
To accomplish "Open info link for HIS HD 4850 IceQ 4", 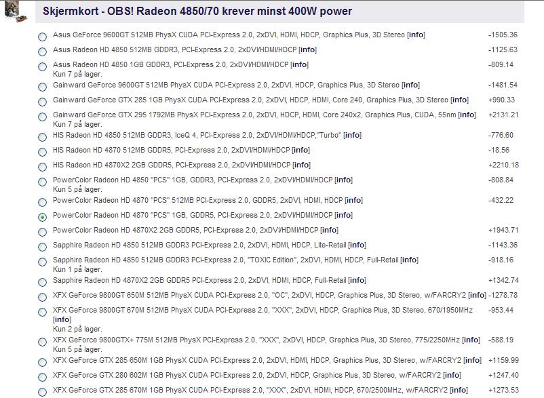I will point(352,135).
